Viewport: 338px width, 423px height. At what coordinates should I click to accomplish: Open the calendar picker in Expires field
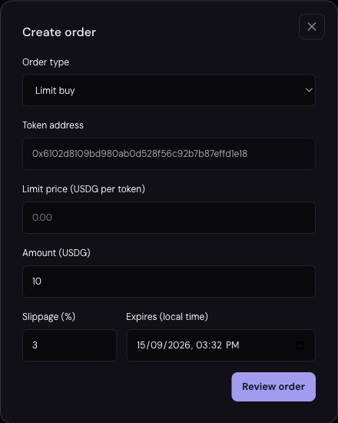(x=300, y=345)
